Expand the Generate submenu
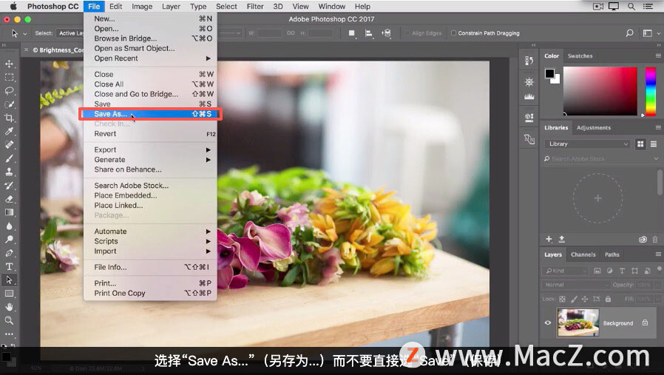The width and height of the screenshot is (664, 375). tap(151, 160)
